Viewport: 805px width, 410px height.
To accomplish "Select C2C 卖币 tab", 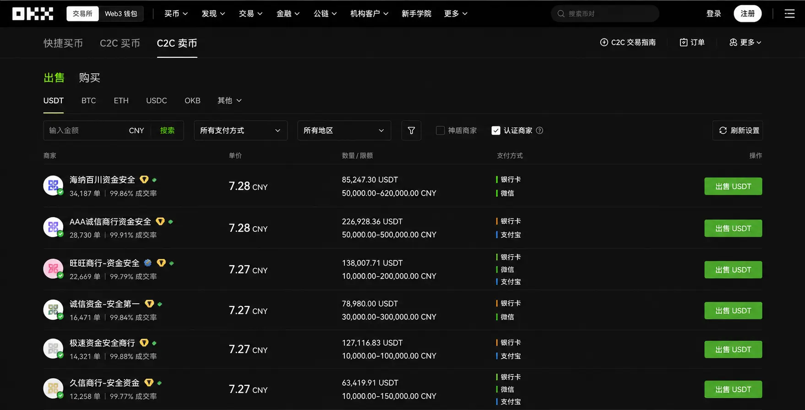I will [x=177, y=43].
